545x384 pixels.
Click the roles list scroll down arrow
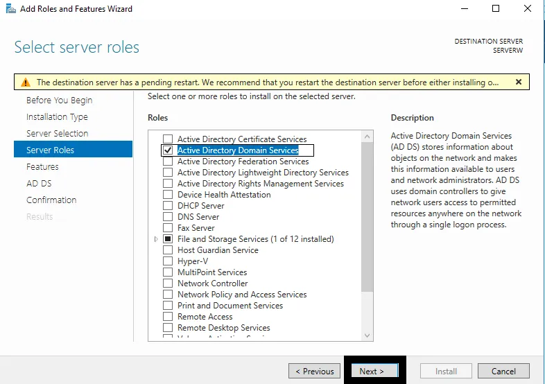tap(367, 335)
